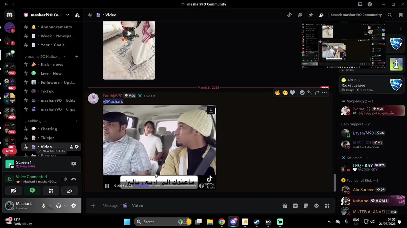Turn on the camera
This screenshot has width=407, height=228.
click(13, 191)
